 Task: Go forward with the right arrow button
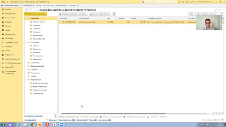31,10
